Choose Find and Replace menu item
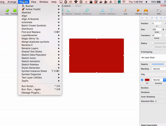The width and height of the screenshot is (166, 126). click(x=40, y=32)
